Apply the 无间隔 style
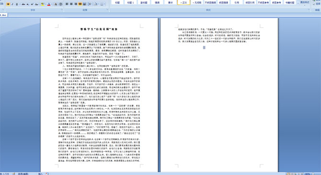The image size is (321, 175). click(197, 2)
